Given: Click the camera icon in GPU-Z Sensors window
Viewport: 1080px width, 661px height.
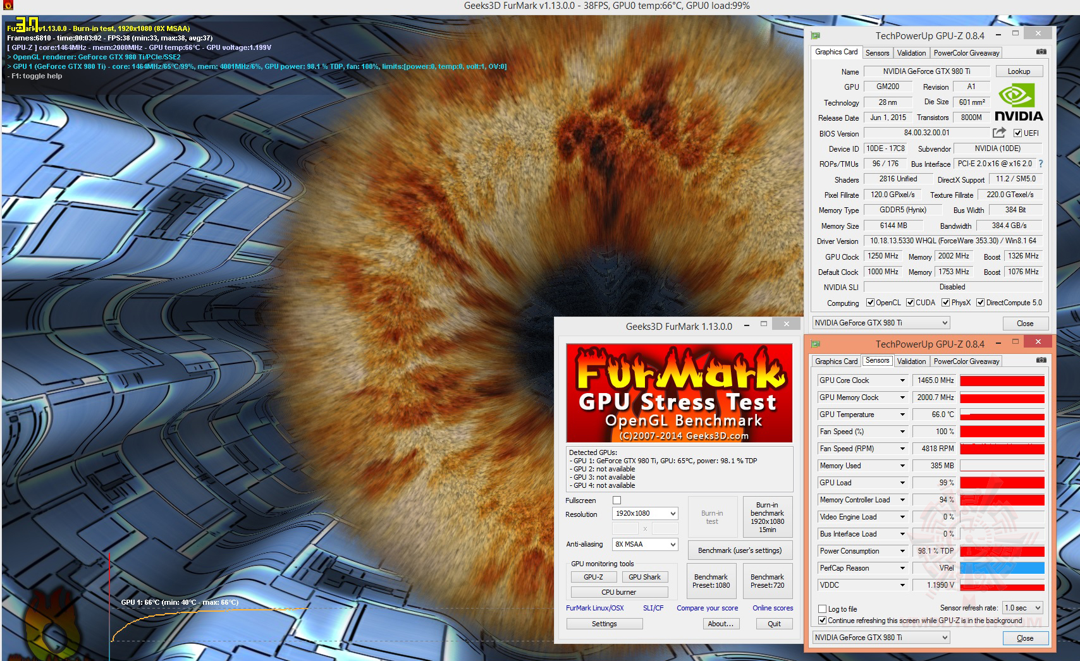Looking at the screenshot, I should point(1041,360).
